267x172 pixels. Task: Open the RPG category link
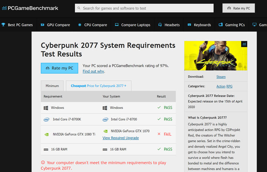[x=230, y=86]
